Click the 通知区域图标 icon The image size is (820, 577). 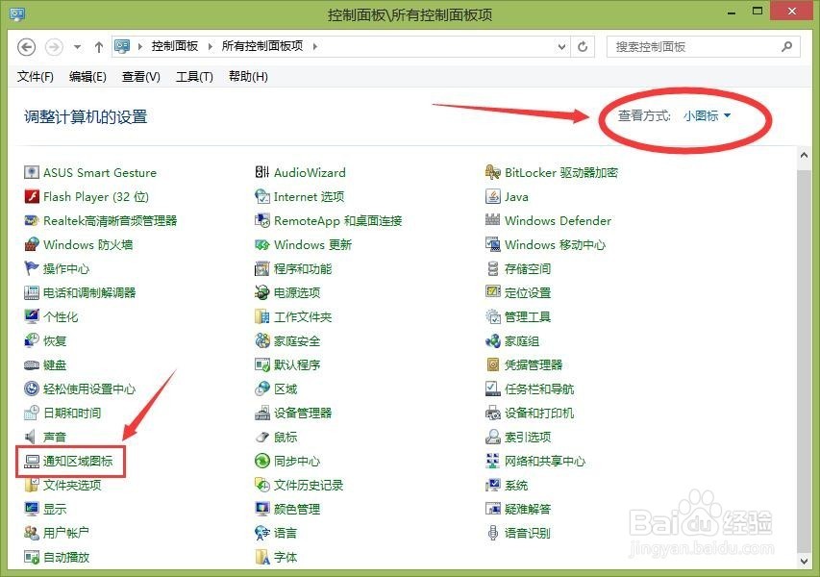click(x=32, y=461)
